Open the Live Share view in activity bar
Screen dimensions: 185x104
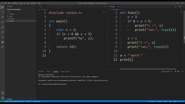coord(3,47)
